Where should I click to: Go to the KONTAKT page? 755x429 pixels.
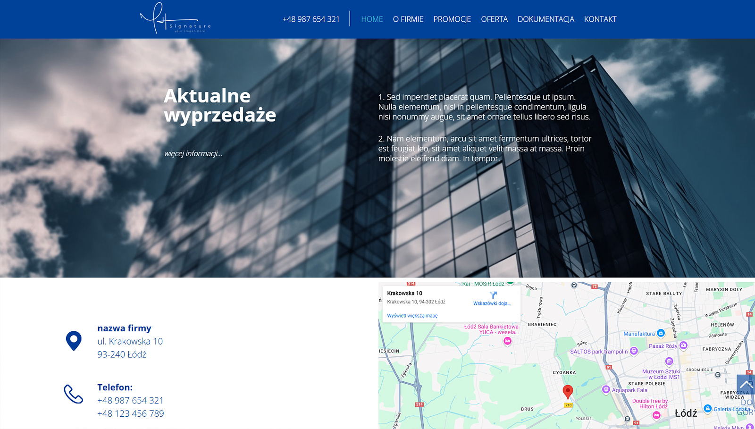(600, 19)
